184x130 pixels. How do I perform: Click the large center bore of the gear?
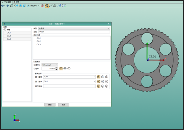147,60
